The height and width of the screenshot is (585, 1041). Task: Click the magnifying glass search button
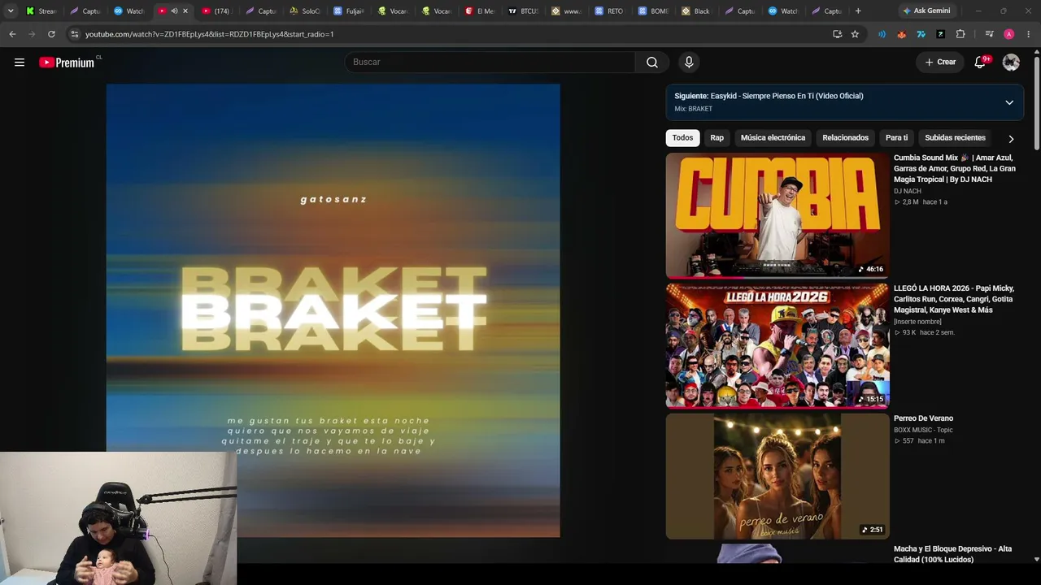[652, 62]
